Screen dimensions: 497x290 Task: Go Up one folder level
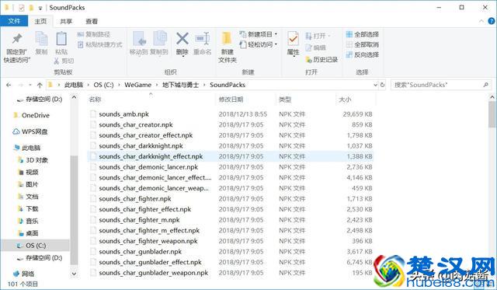pyautogui.click(x=40, y=85)
